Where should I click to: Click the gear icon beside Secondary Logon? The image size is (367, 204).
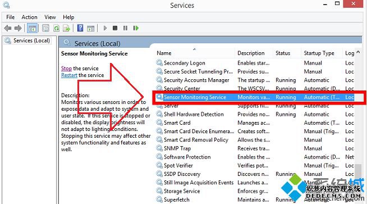[159, 62]
